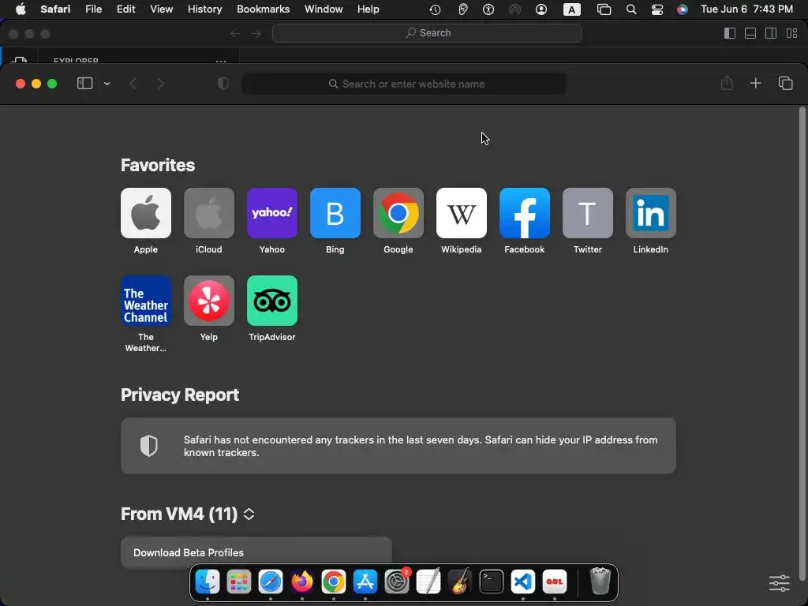Open Spotlight search in menu bar
The width and height of the screenshot is (808, 606).
tap(630, 9)
